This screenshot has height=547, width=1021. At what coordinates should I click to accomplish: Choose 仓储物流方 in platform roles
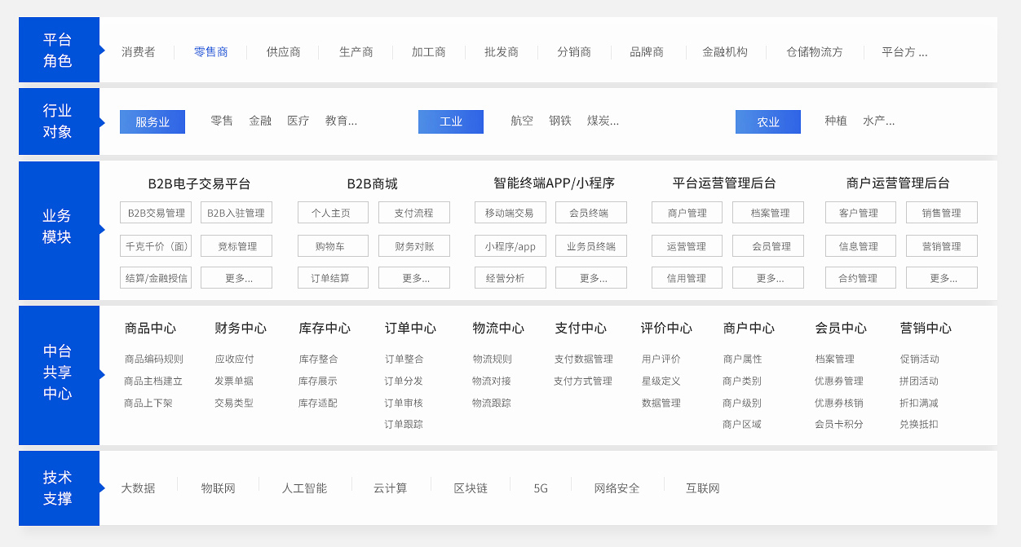click(814, 52)
